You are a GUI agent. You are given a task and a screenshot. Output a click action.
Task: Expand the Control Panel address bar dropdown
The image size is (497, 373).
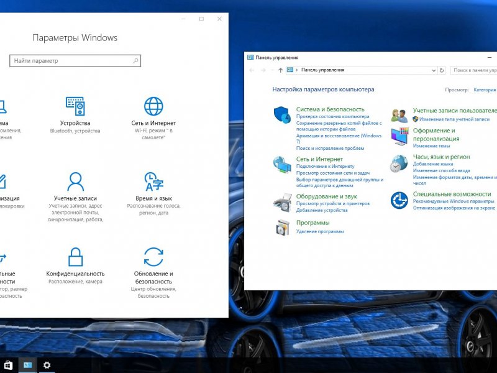(x=434, y=70)
